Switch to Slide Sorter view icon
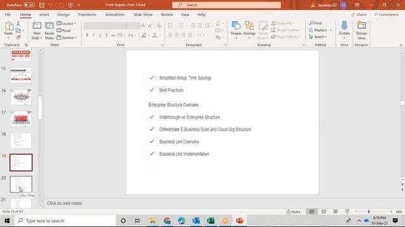Image resolution: width=405 pixels, height=227 pixels. 323,212
